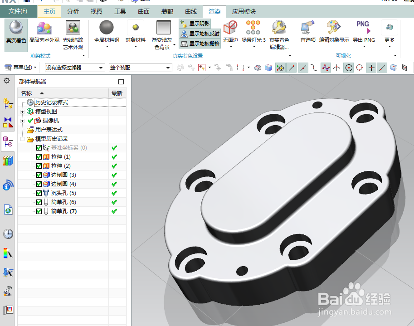Open the 真实着色编辑器 editor
Screen dimensions: 414x326
279,35
